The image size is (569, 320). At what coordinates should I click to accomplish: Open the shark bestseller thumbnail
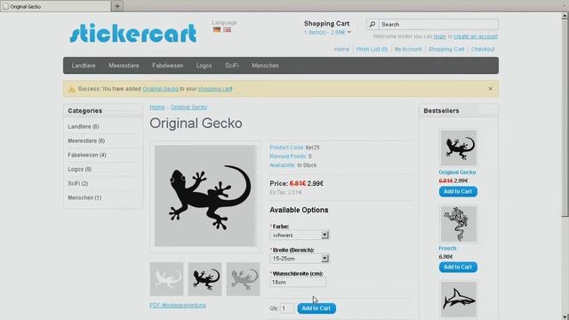pos(459,300)
